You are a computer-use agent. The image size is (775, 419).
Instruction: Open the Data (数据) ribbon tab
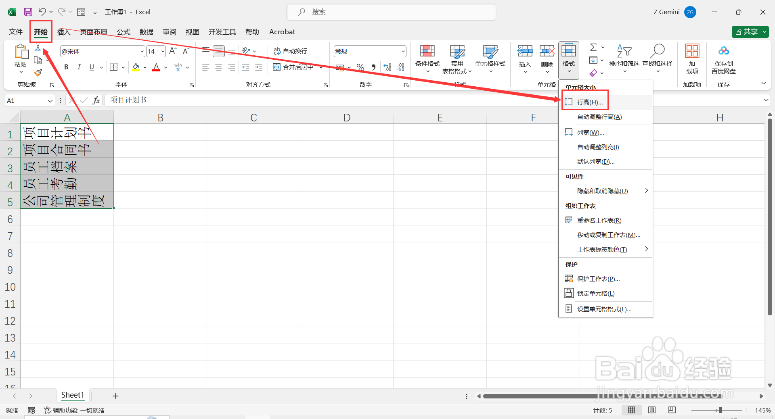(x=147, y=32)
